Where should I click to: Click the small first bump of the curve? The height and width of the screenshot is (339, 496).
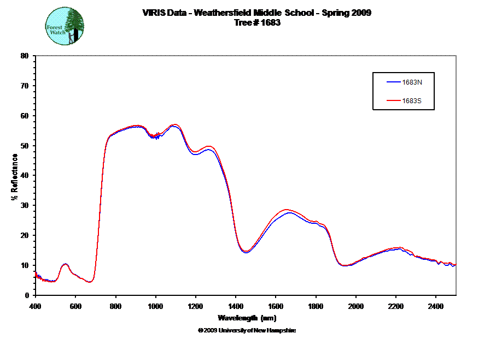coord(65,264)
